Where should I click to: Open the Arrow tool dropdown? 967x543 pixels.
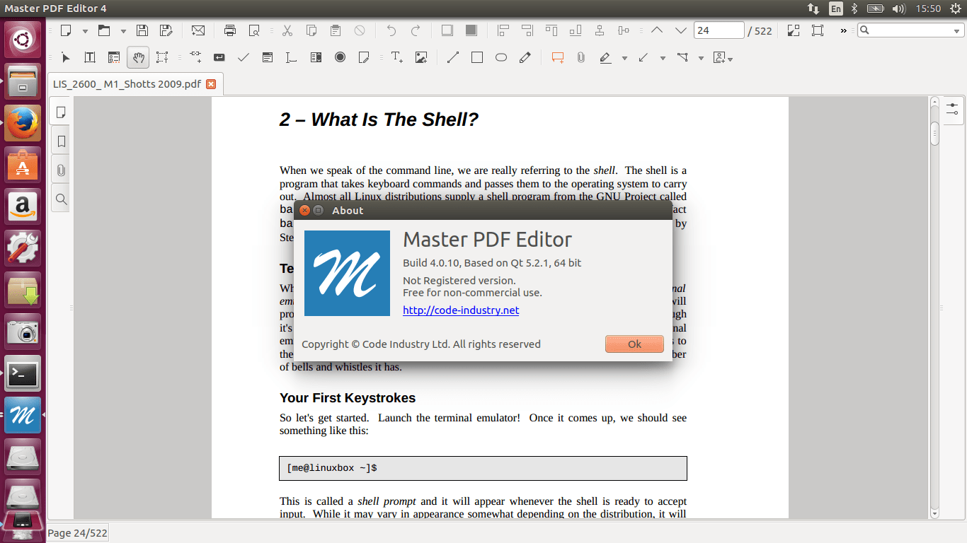(663, 58)
